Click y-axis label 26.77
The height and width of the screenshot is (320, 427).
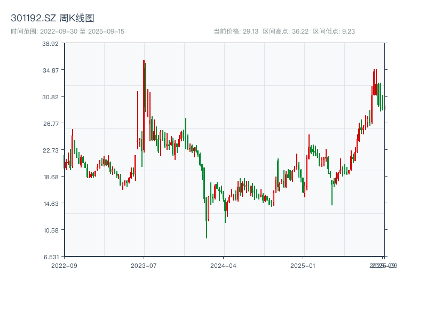point(51,124)
